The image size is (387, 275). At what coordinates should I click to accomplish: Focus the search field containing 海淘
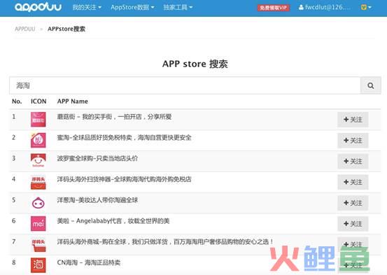click(185, 85)
